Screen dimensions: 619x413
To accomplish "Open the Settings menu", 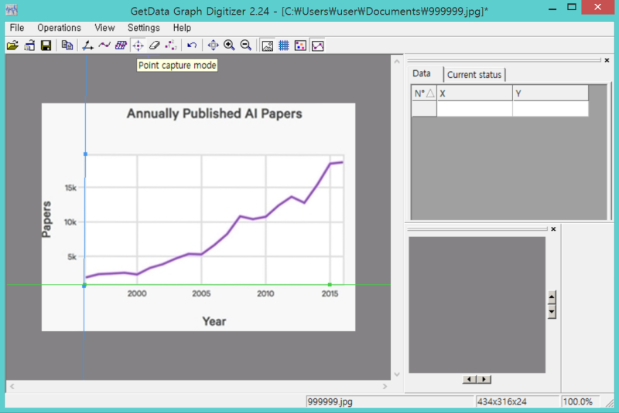I will pyautogui.click(x=144, y=28).
